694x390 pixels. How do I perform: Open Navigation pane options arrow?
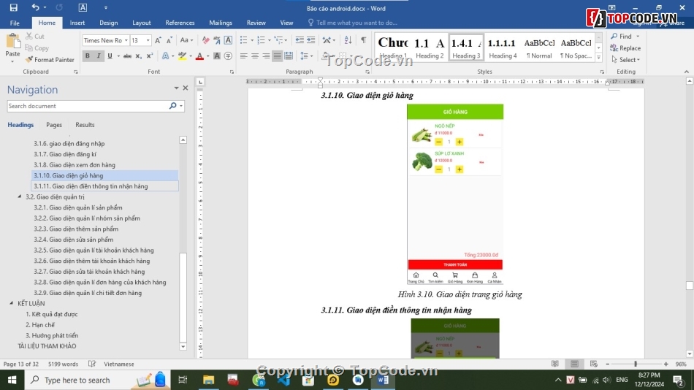[176, 88]
